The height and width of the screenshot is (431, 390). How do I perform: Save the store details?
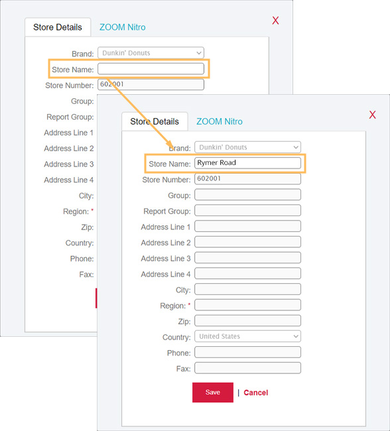pyautogui.click(x=213, y=393)
